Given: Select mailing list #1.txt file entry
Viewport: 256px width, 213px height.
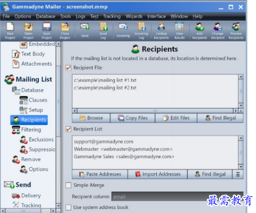Looking at the screenshot, I should 105,80.
